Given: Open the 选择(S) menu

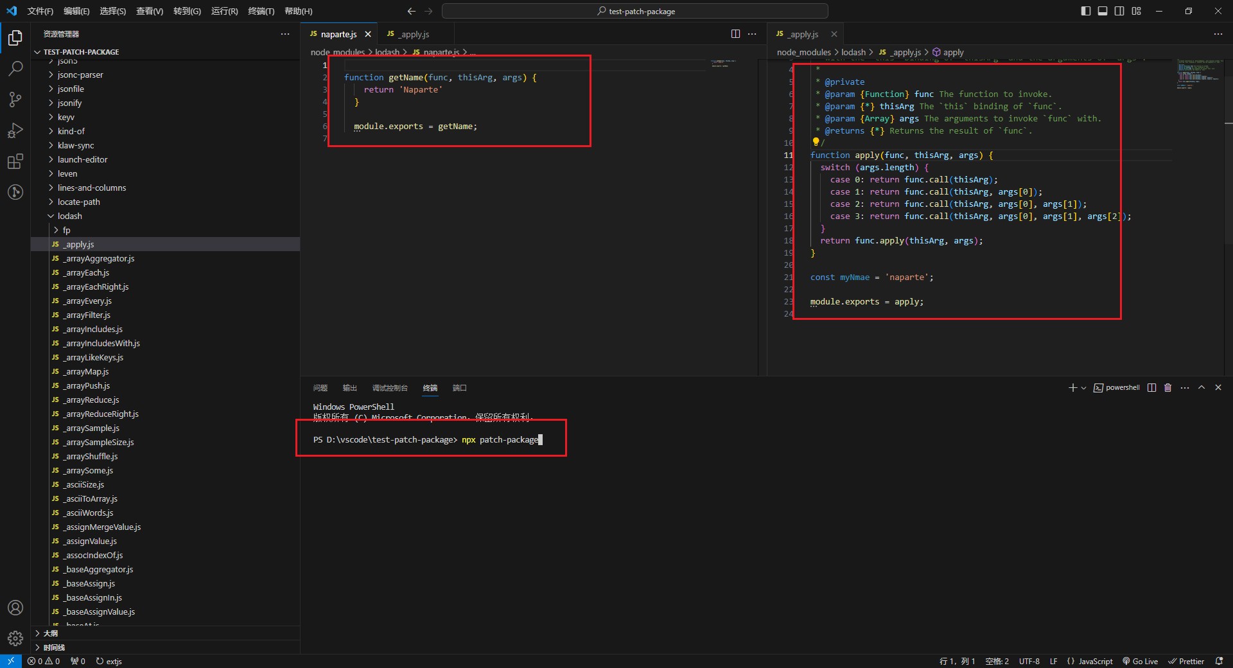Looking at the screenshot, I should (113, 11).
